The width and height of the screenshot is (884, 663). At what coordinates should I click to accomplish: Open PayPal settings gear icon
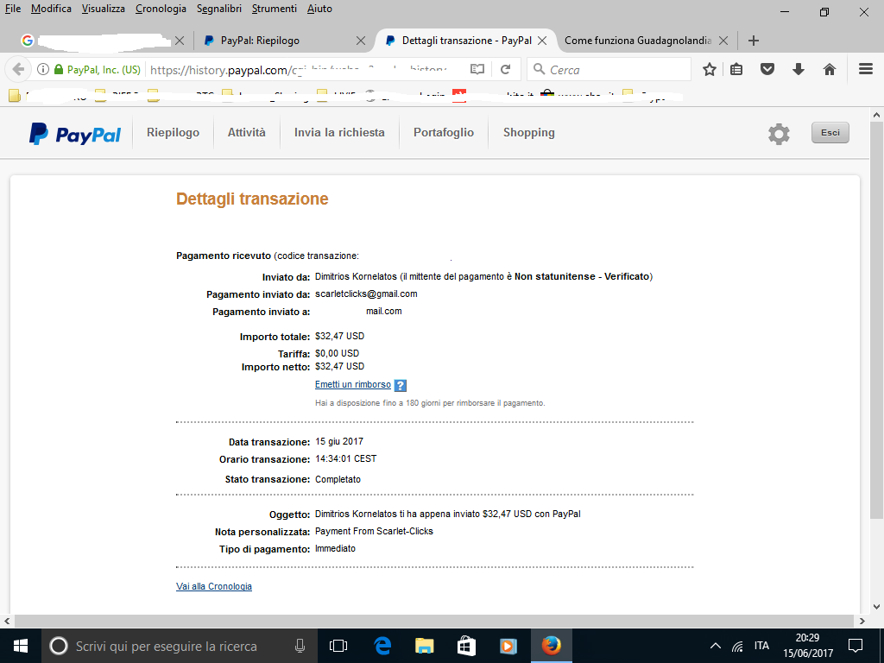tap(779, 134)
